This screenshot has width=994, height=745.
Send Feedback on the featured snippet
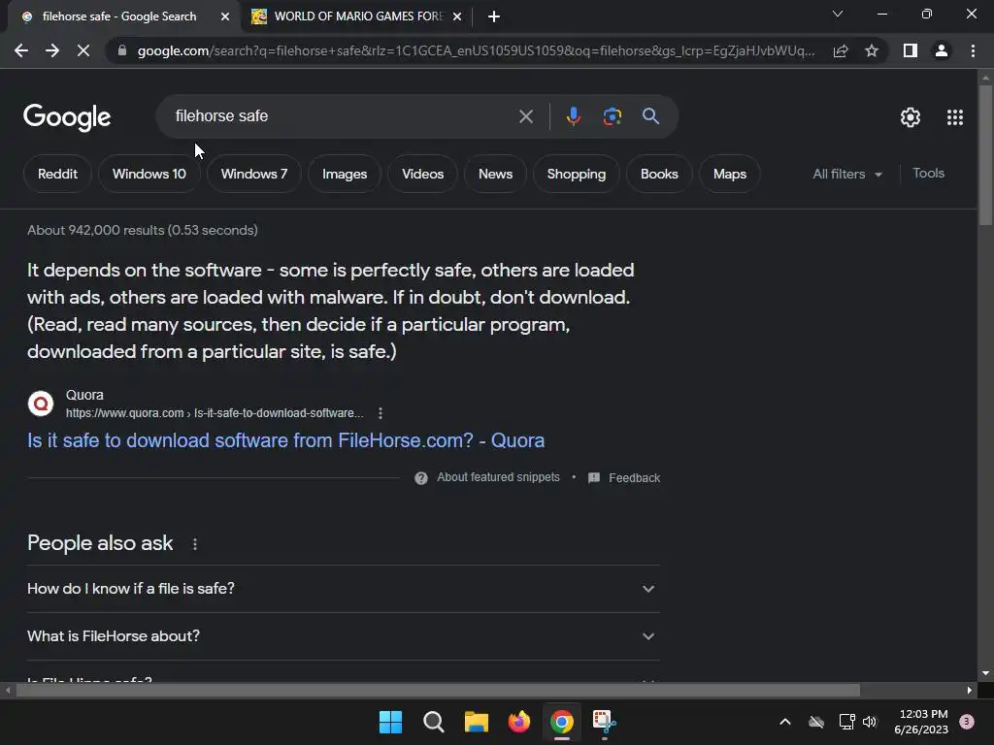[x=634, y=477]
